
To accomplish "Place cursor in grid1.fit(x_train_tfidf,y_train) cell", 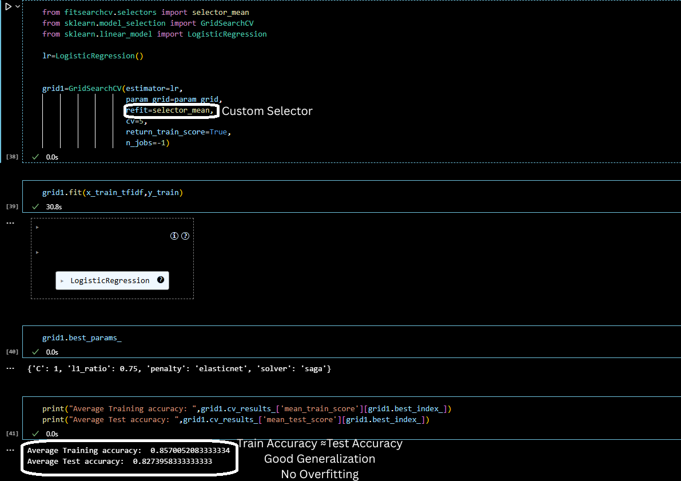I will tap(113, 193).
